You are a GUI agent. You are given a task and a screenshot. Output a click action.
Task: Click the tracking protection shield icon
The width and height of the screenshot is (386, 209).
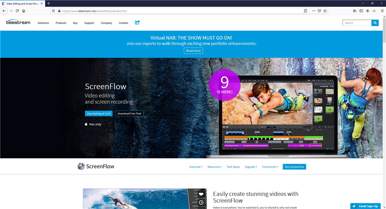coord(54,11)
